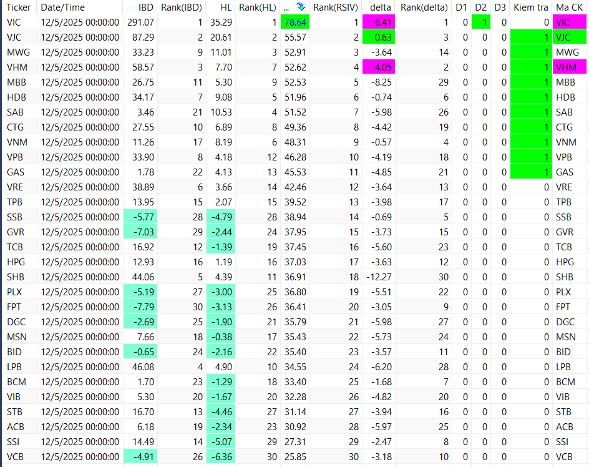This screenshot has width=589, height=467.
Task: Click the sort arrow icon in the truncated column header
Action: tap(301, 7)
